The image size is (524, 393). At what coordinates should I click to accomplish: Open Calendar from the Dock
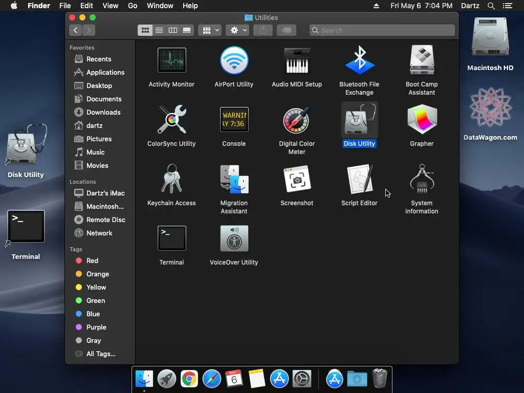pyautogui.click(x=234, y=379)
